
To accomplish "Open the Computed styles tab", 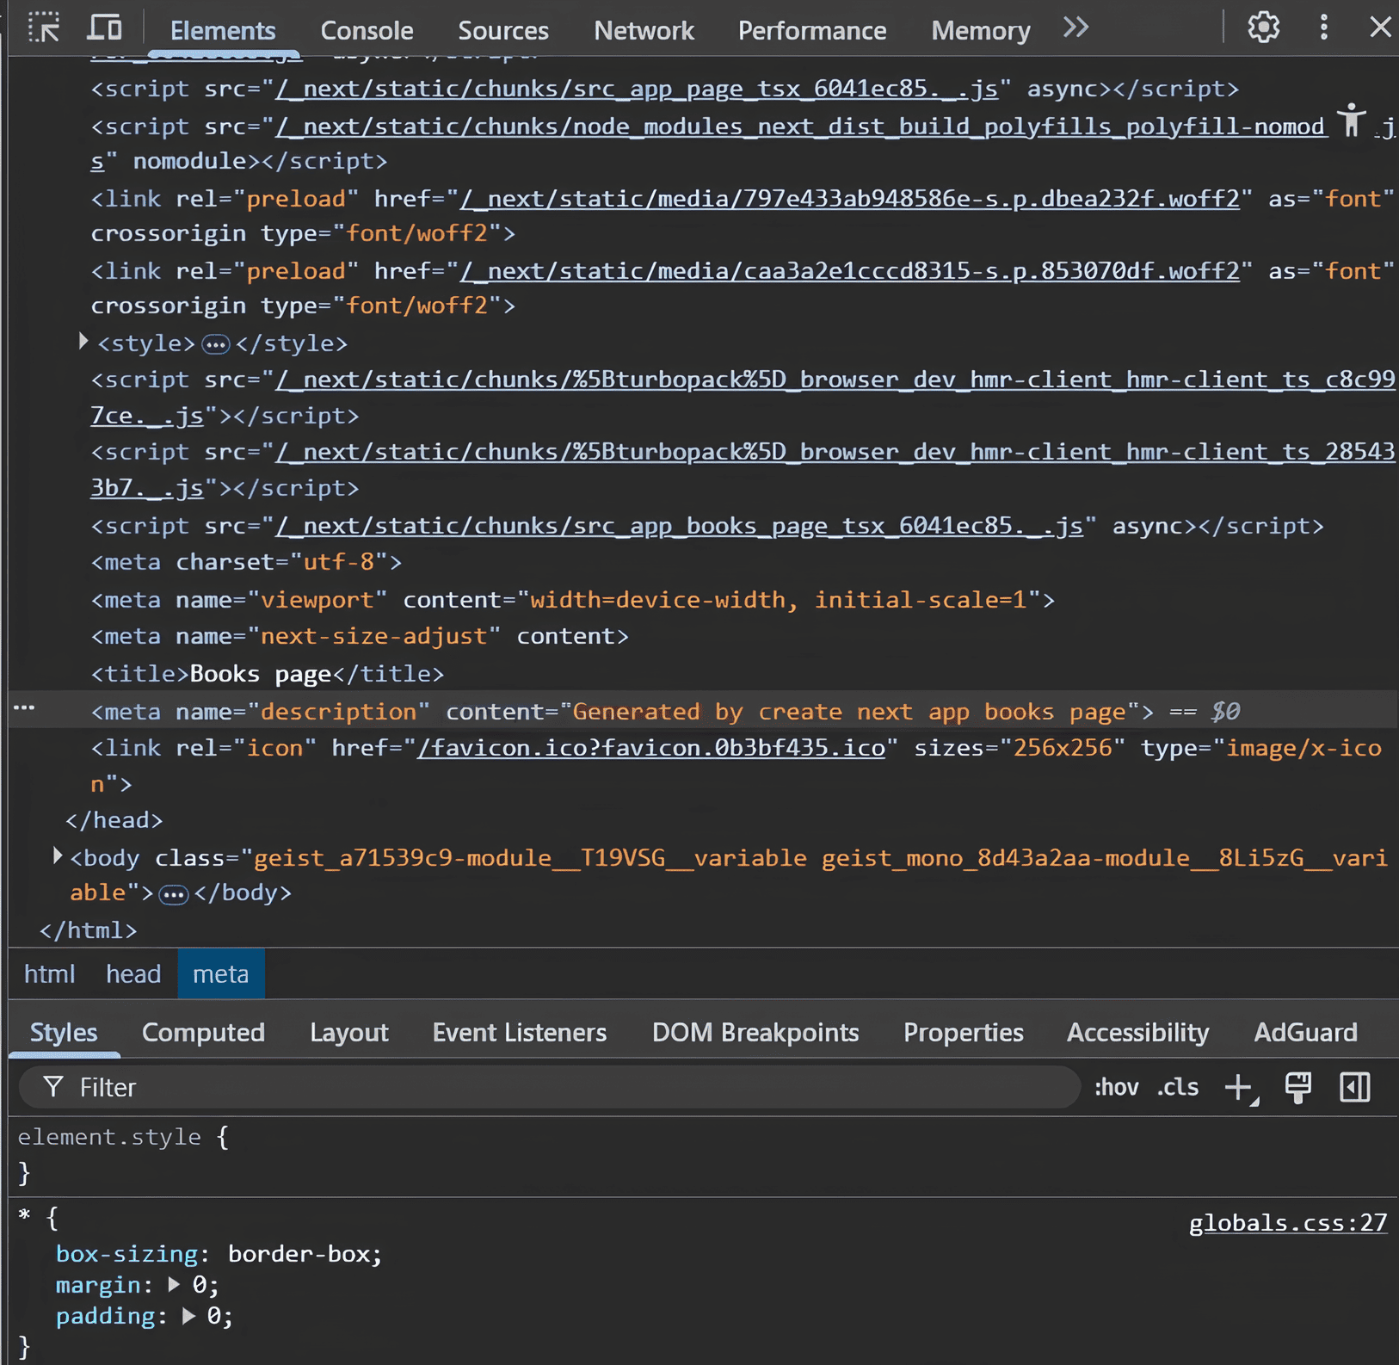I will [203, 1032].
